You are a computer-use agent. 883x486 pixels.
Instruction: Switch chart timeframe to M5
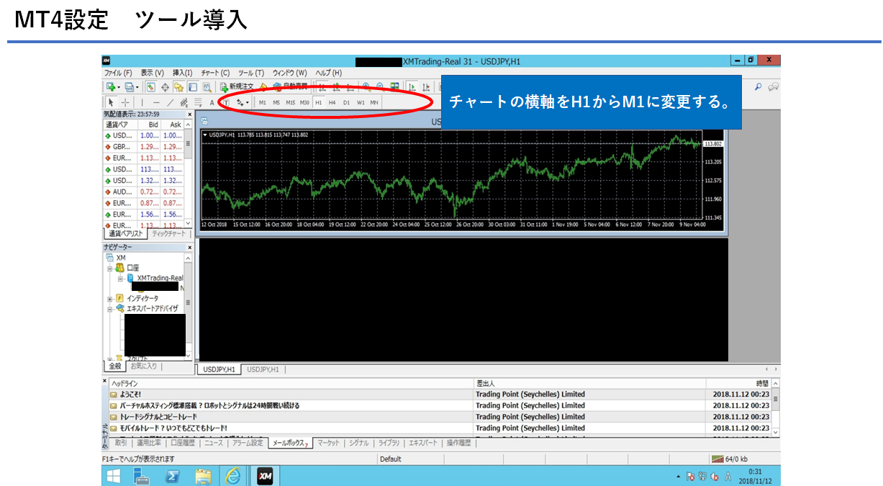pyautogui.click(x=276, y=102)
